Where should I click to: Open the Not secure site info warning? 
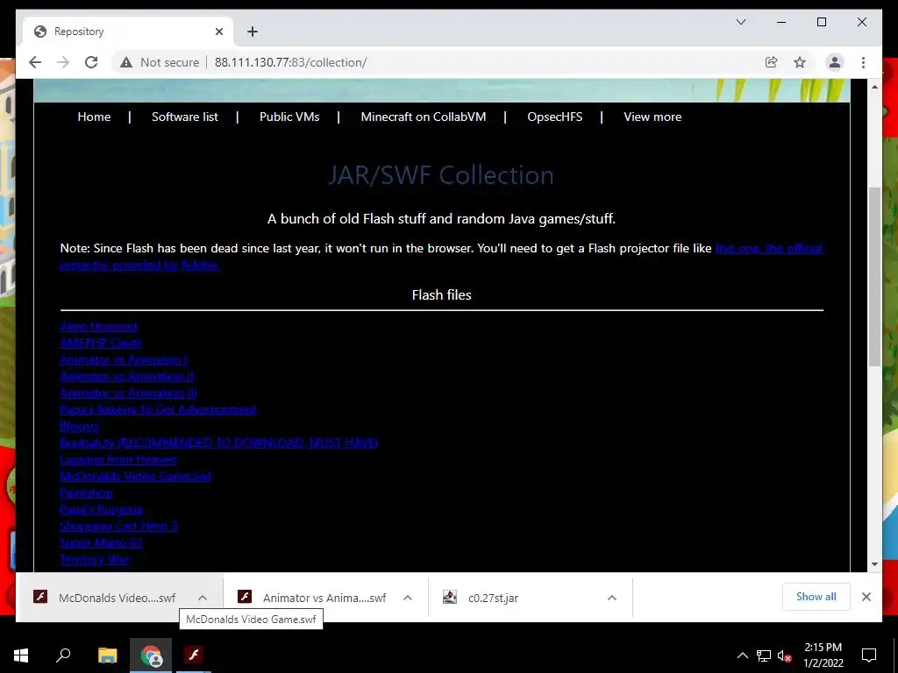point(160,62)
